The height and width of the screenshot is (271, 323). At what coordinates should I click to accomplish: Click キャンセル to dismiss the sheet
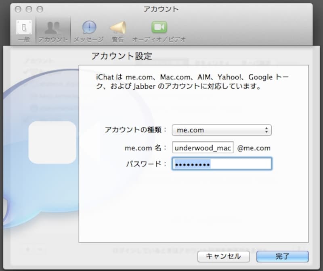click(223, 256)
